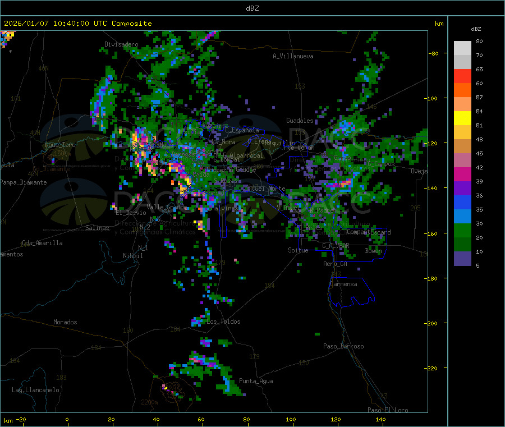Click the 'Paso_Barroso' label

(x=343, y=346)
